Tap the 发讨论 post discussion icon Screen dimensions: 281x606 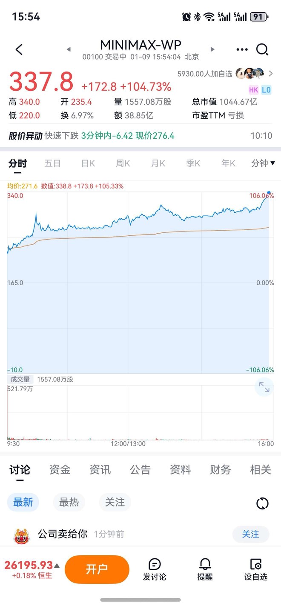click(x=155, y=569)
